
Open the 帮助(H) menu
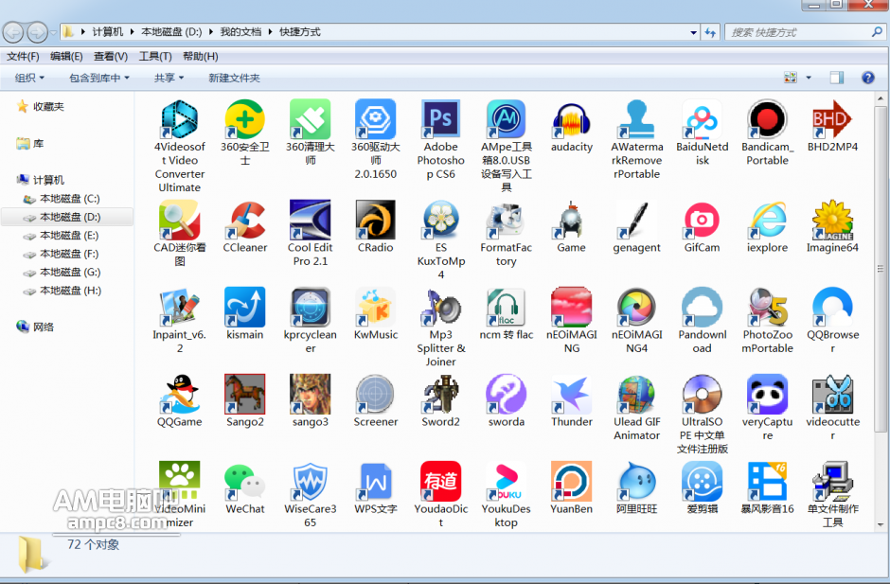point(201,56)
